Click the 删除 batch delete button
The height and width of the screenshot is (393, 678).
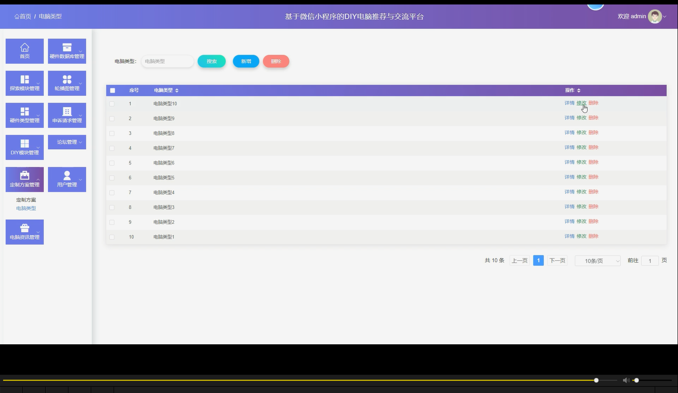276,61
